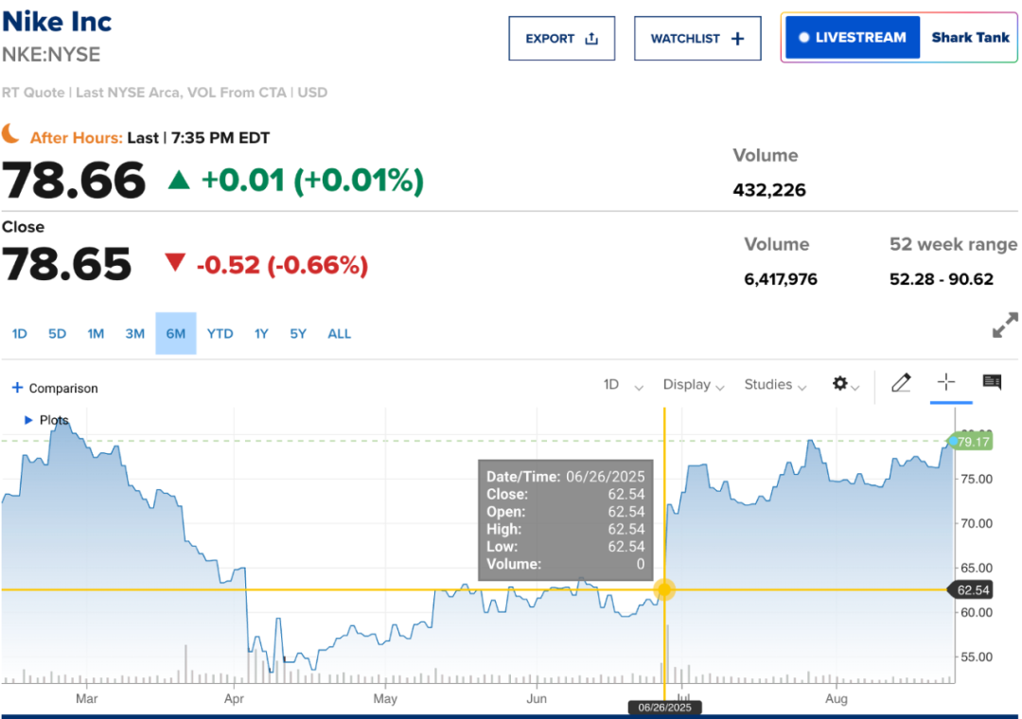Choose the 5D time range option
This screenshot has width=1022, height=719.
pyautogui.click(x=57, y=334)
